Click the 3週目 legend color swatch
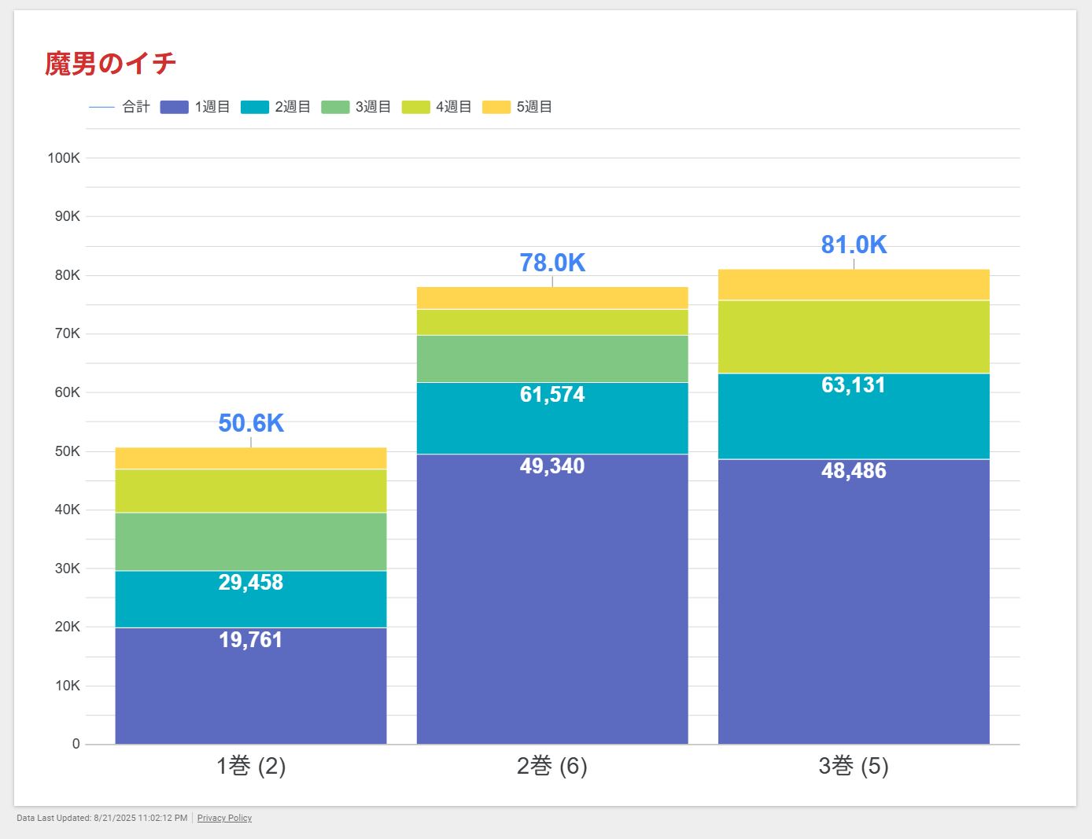Screen dimensions: 1092x839 click(335, 107)
